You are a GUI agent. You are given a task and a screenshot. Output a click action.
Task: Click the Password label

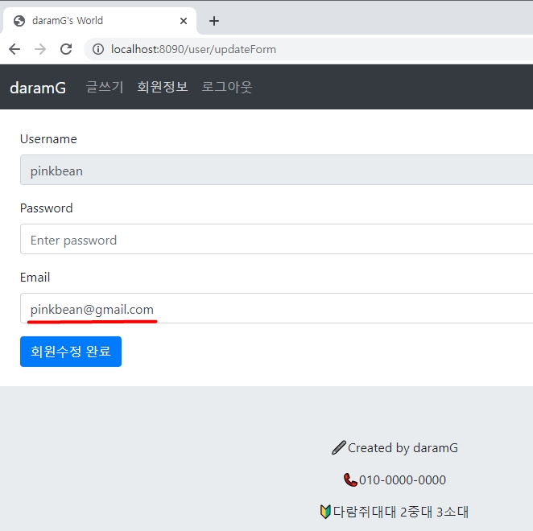tap(46, 208)
